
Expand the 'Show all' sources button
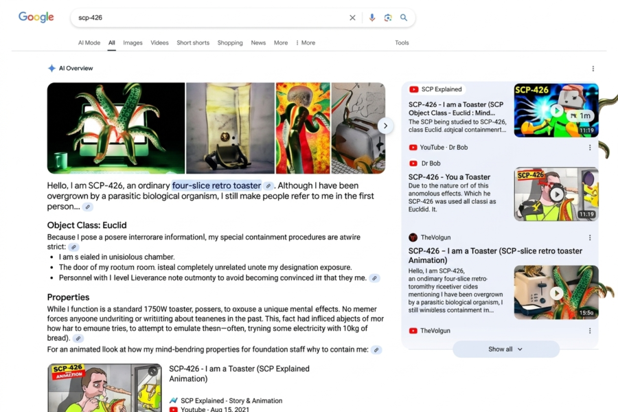tap(505, 350)
